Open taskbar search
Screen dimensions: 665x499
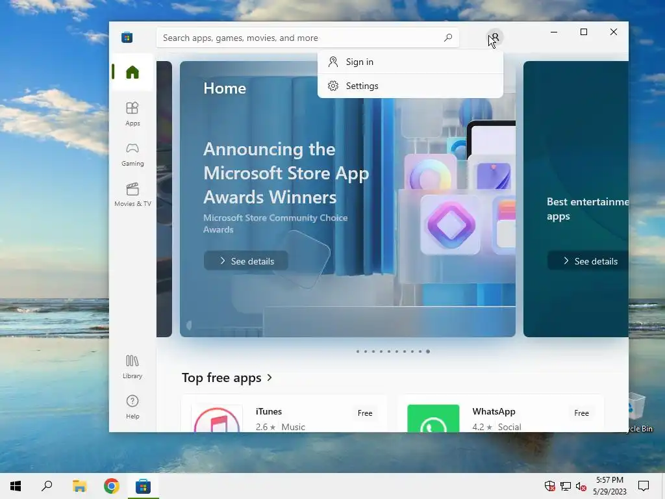[x=47, y=486]
